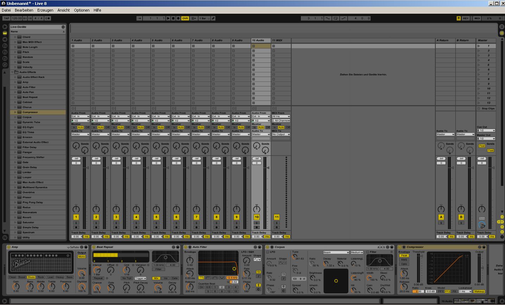The width and height of the screenshot is (505, 305).
Task: Click the Punch-In switch in loop controls
Action: (328, 18)
